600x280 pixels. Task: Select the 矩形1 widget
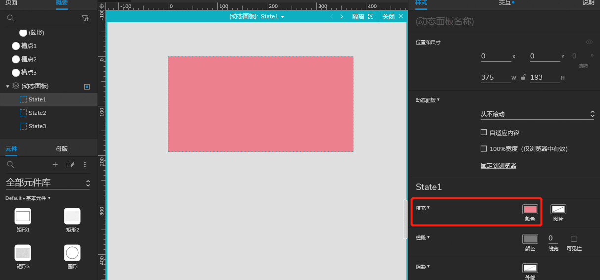point(23,220)
